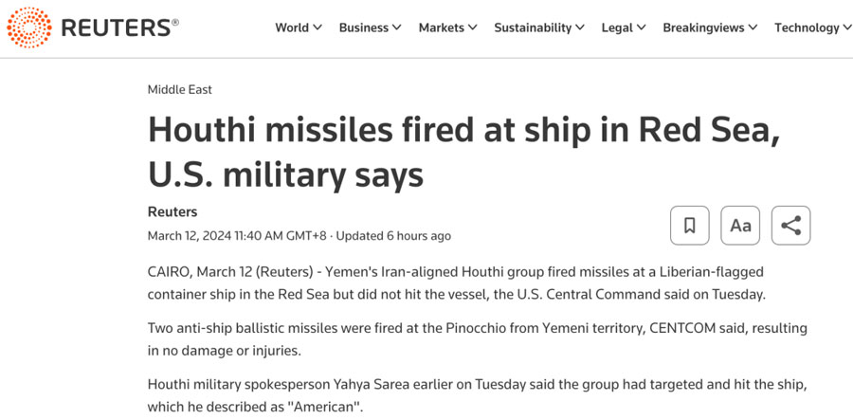Bookmark this article with the save icon
The image size is (853, 420).
tap(689, 226)
